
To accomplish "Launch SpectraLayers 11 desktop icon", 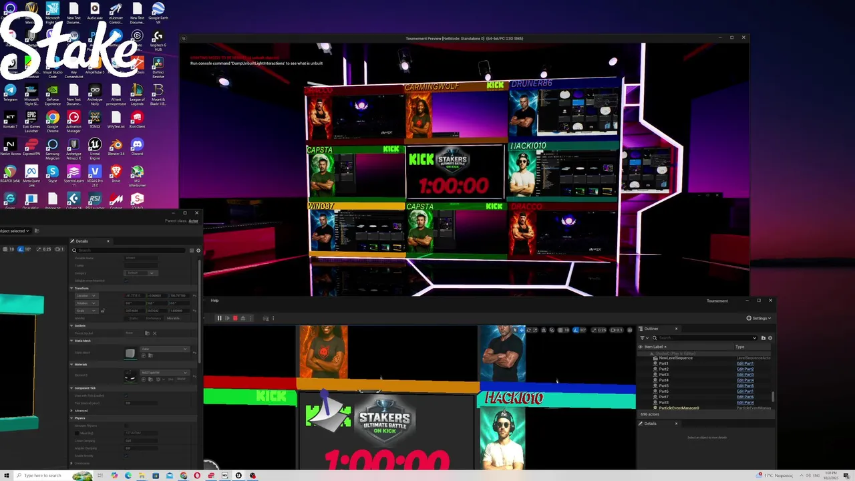I will tap(73, 176).
